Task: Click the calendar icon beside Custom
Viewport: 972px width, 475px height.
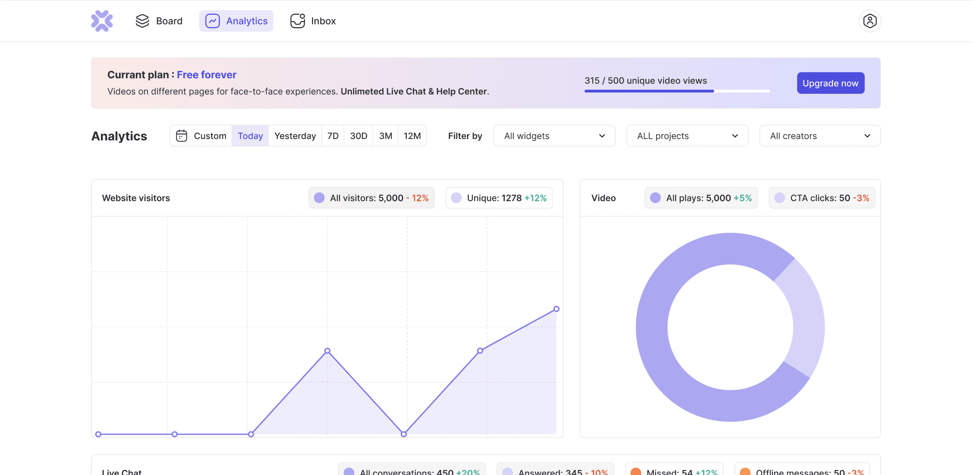Action: pos(181,136)
